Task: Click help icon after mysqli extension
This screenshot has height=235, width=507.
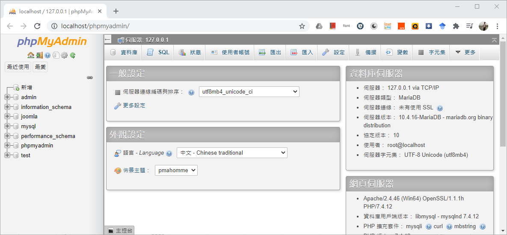Action: [429, 226]
